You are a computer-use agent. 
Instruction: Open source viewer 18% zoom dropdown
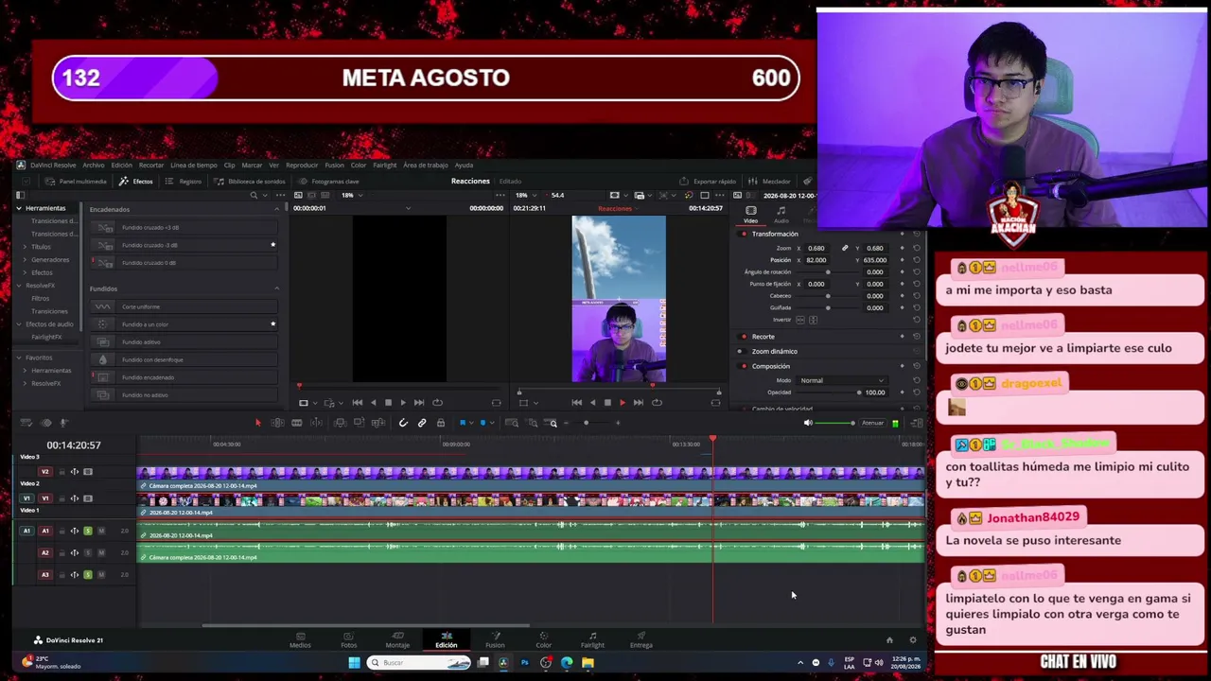coord(352,195)
